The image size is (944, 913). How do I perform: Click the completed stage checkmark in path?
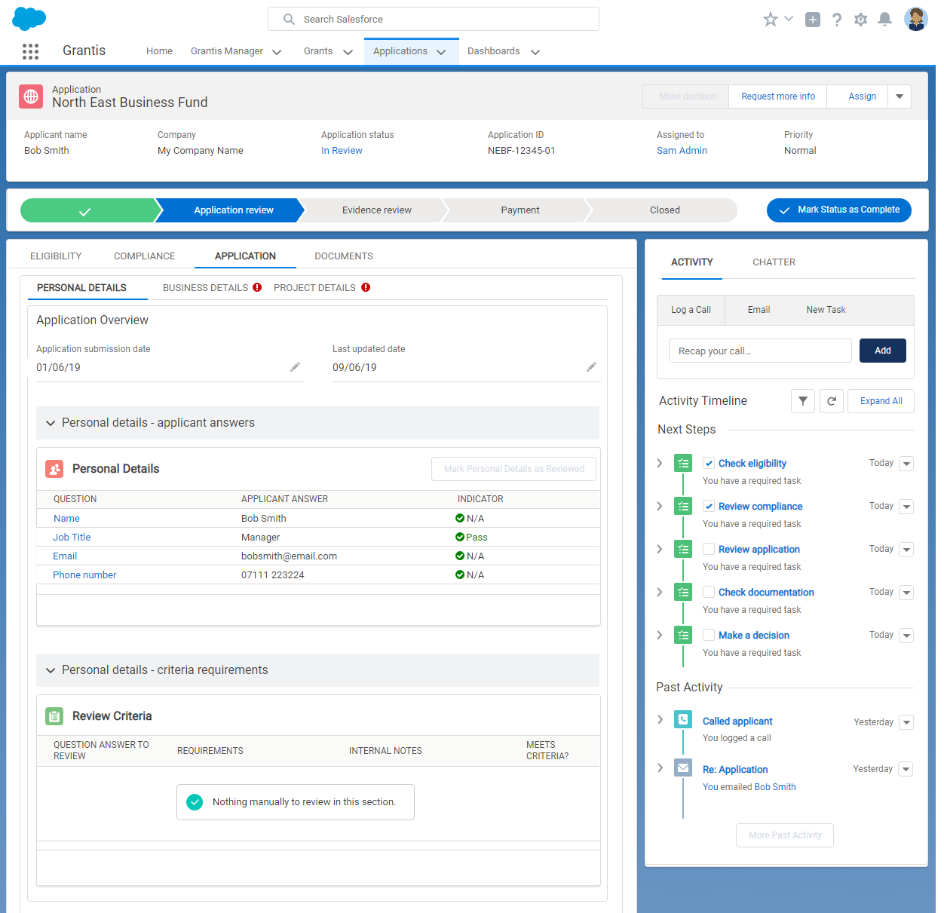(85, 211)
